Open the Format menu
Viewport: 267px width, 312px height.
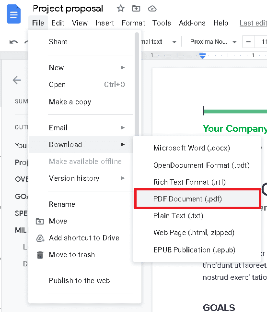tap(133, 23)
